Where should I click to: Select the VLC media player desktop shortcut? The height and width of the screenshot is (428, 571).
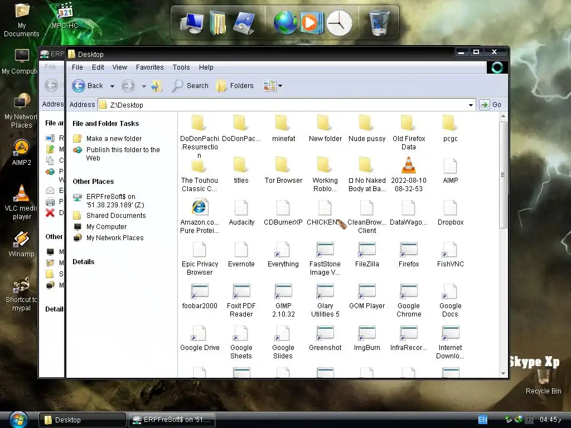coord(22,202)
